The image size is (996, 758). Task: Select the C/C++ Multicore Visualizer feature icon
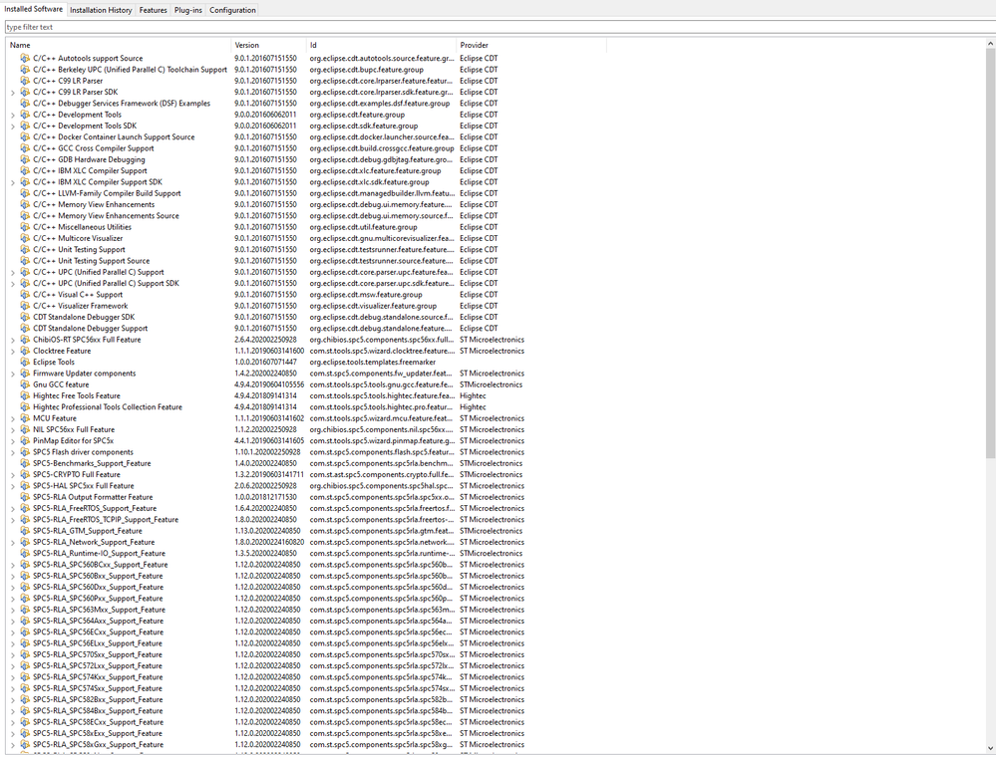tap(25, 239)
